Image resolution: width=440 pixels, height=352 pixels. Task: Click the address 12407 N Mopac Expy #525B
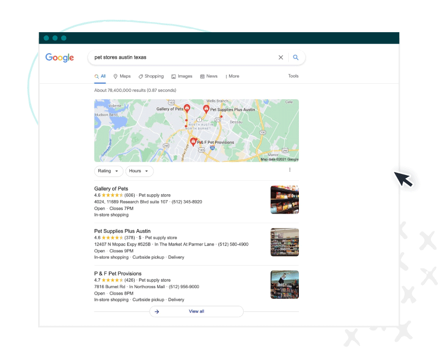[x=122, y=244]
